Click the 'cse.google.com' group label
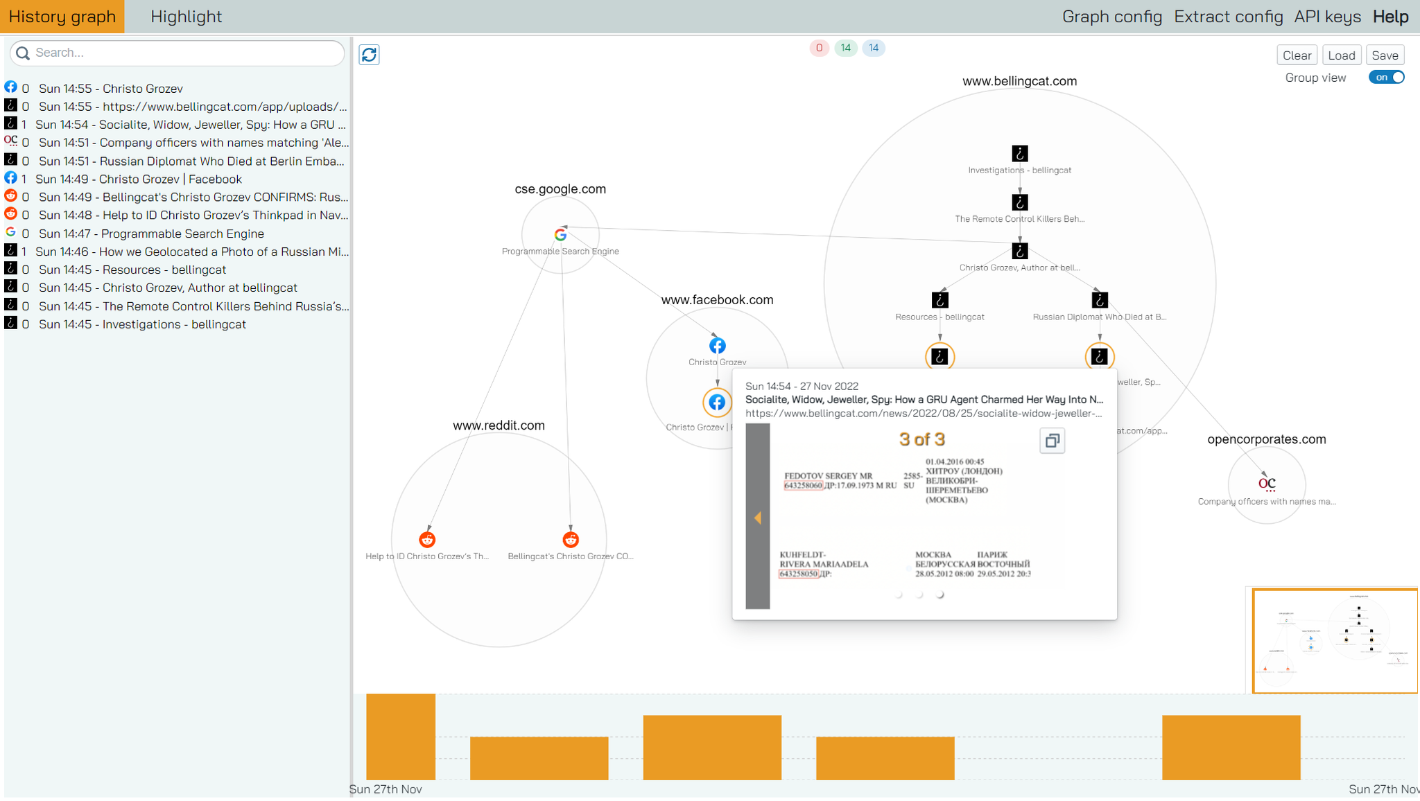This screenshot has width=1420, height=801. click(x=560, y=189)
